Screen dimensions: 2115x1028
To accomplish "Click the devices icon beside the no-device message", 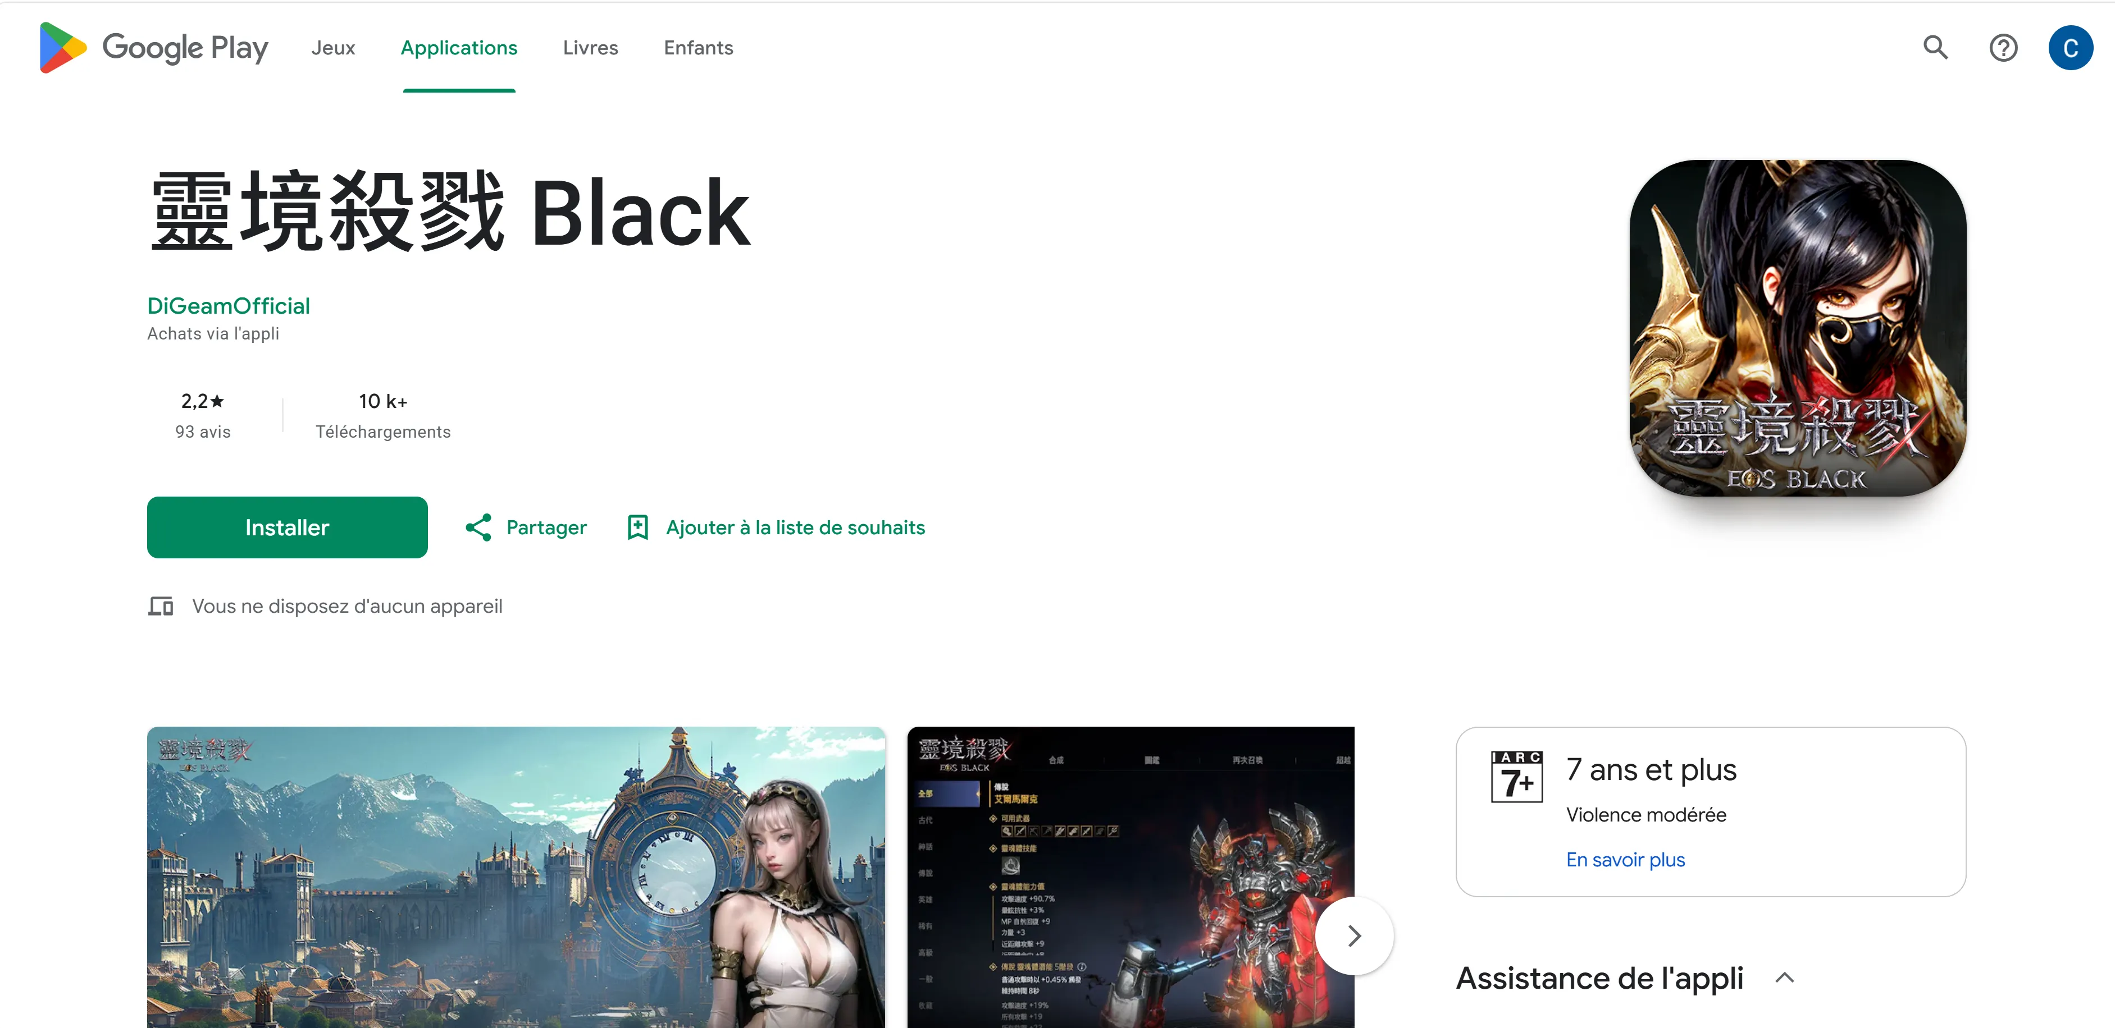I will click(x=161, y=606).
